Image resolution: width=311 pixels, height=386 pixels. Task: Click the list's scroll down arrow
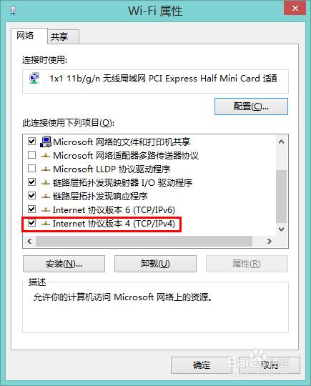(x=281, y=229)
